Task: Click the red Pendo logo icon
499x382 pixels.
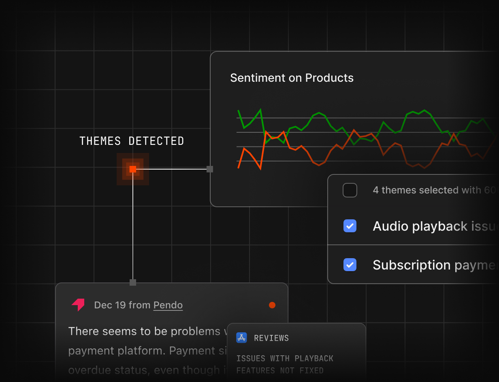Action: click(78, 305)
